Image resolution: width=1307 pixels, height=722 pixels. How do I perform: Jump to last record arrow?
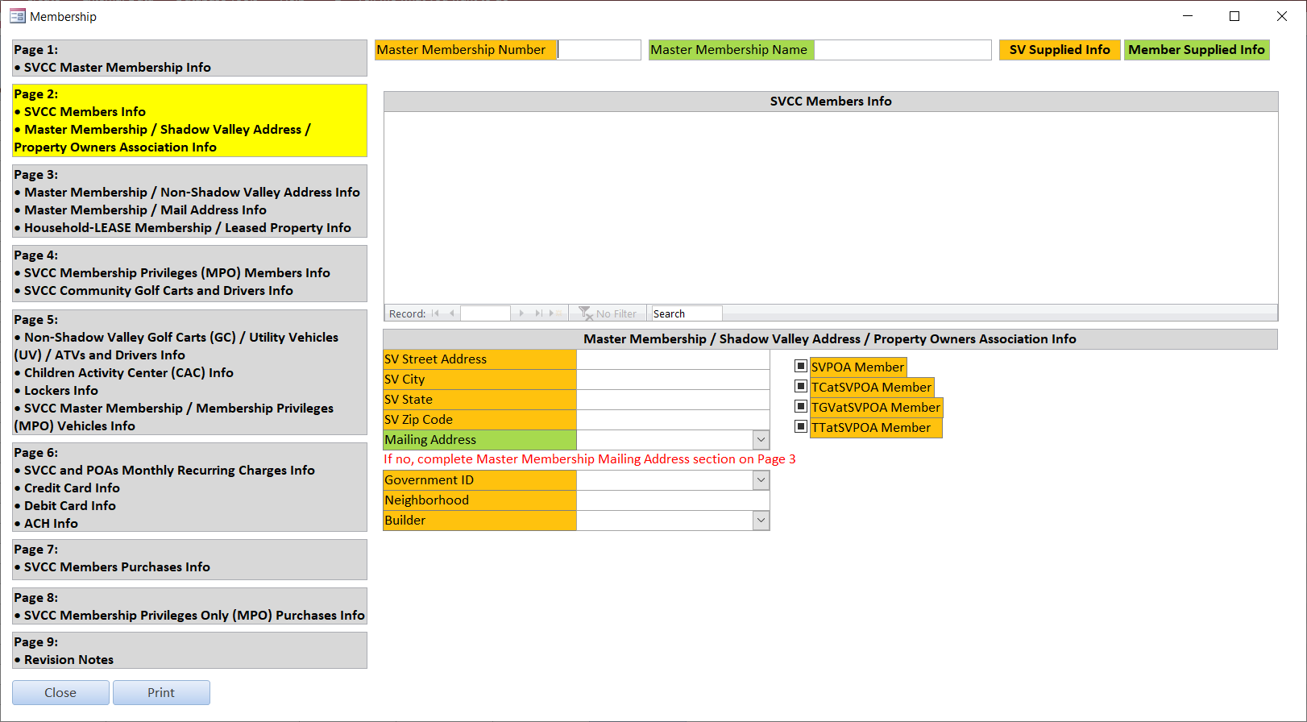tap(538, 313)
